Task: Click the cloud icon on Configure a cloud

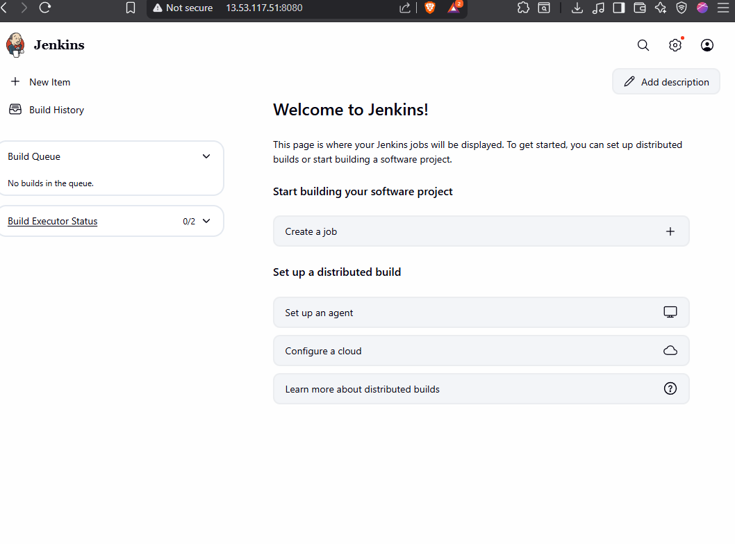Action: click(x=670, y=350)
